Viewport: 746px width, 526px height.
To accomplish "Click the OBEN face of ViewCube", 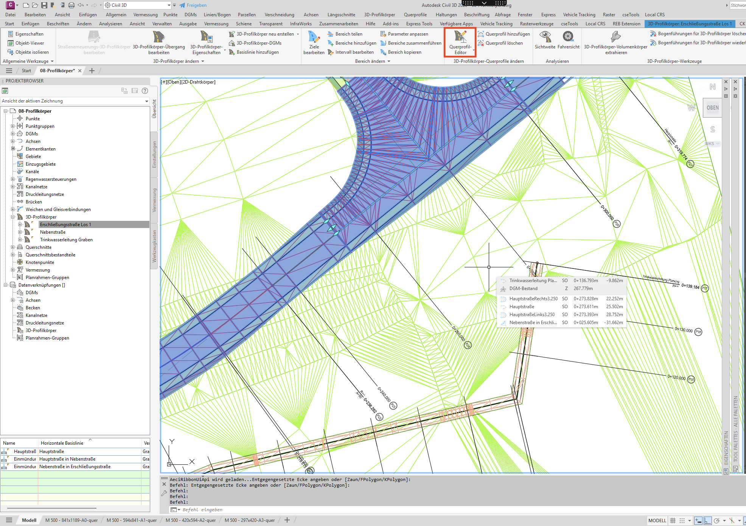I will click(712, 108).
